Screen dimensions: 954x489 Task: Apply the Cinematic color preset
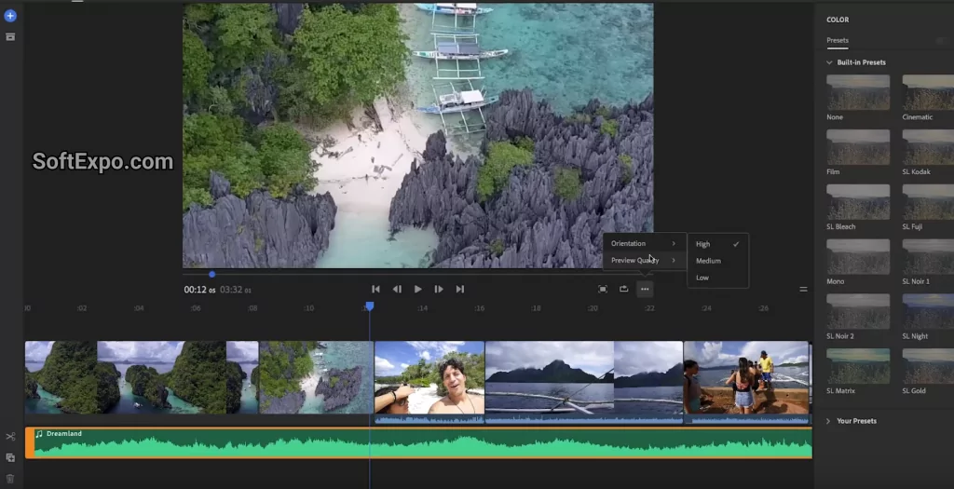pos(928,92)
